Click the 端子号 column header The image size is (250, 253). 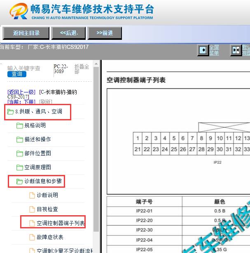pyautogui.click(x=144, y=202)
